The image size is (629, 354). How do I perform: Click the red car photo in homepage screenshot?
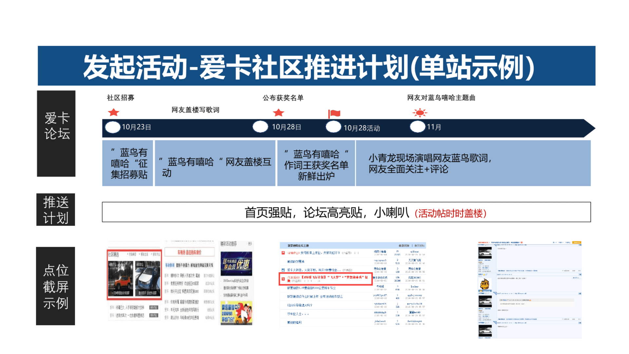121,279
